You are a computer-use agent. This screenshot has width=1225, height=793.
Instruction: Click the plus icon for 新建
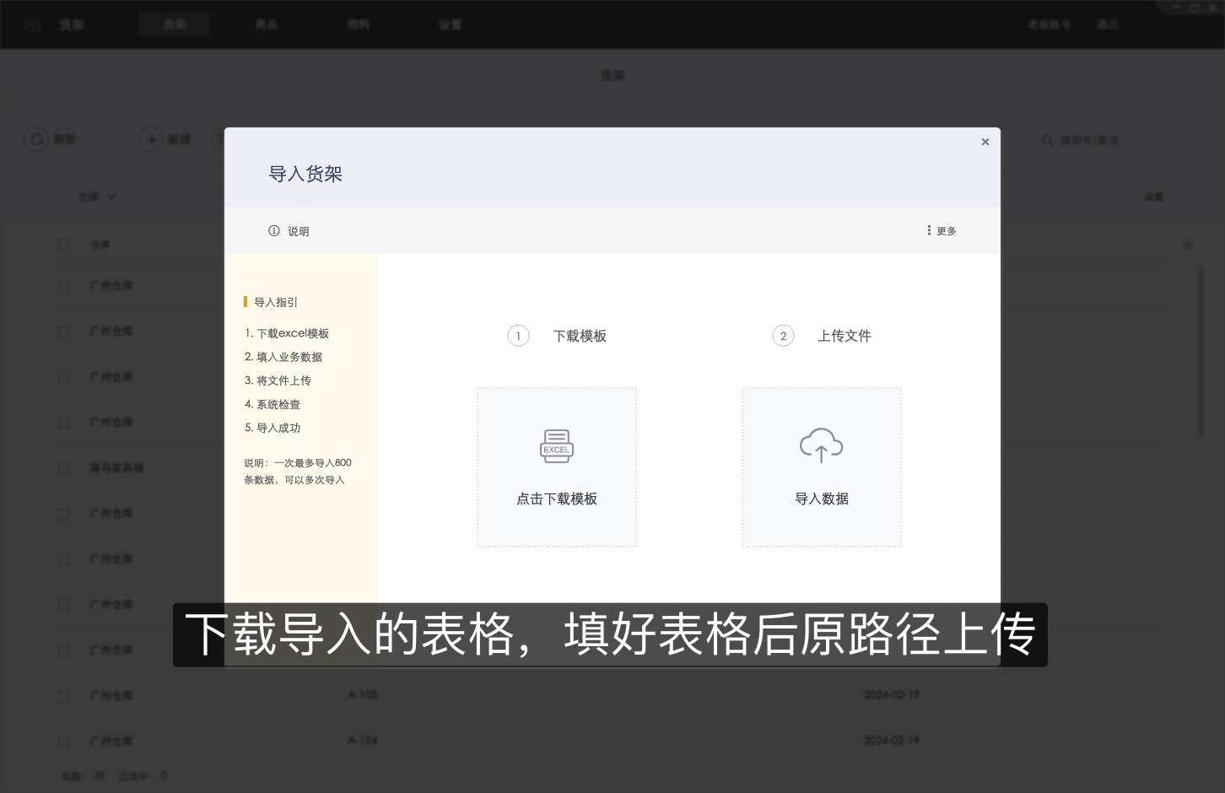pos(151,139)
